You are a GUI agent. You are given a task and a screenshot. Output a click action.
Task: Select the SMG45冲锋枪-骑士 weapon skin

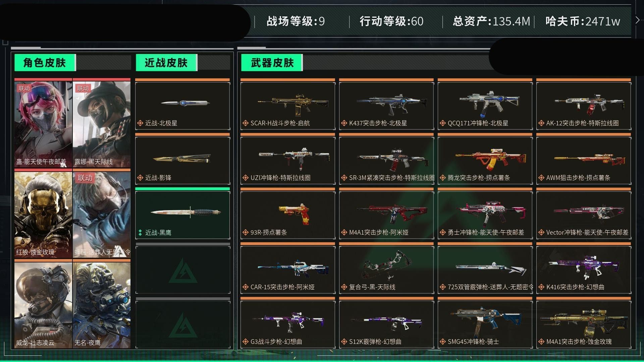[485, 324]
